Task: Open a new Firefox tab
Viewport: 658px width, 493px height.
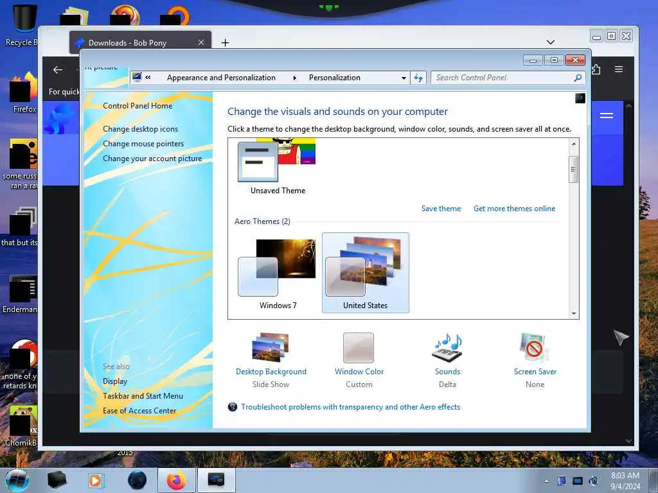Action: [x=226, y=42]
